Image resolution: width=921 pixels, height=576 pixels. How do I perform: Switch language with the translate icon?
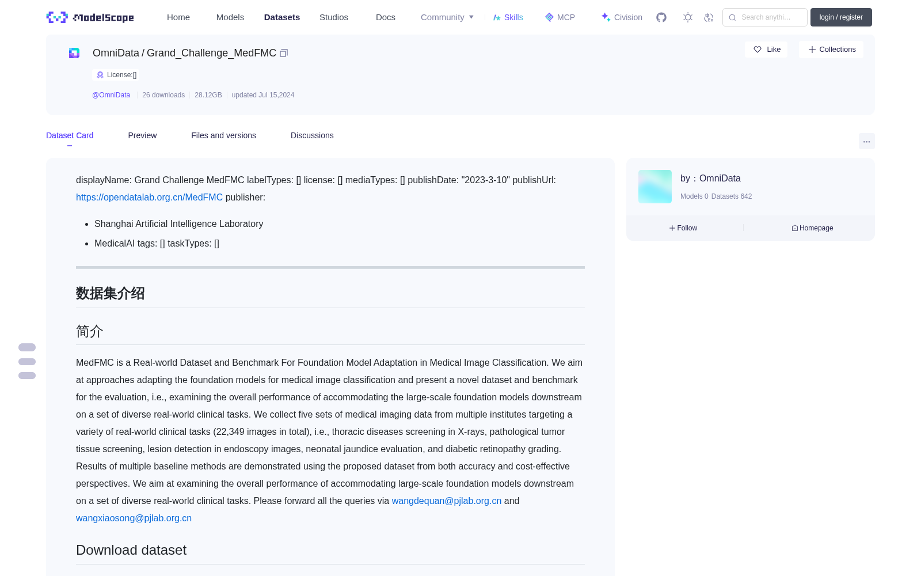709,17
